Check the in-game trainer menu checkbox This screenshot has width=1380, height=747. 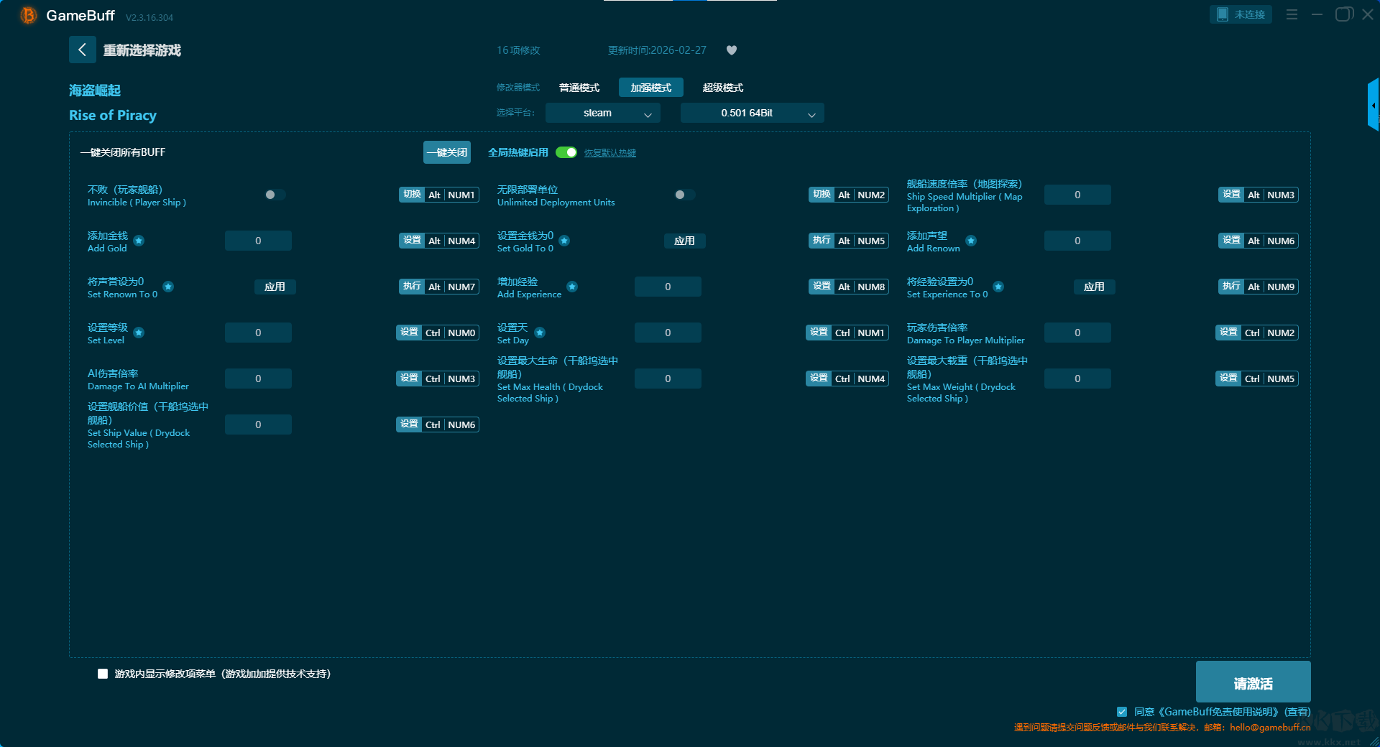tap(103, 674)
